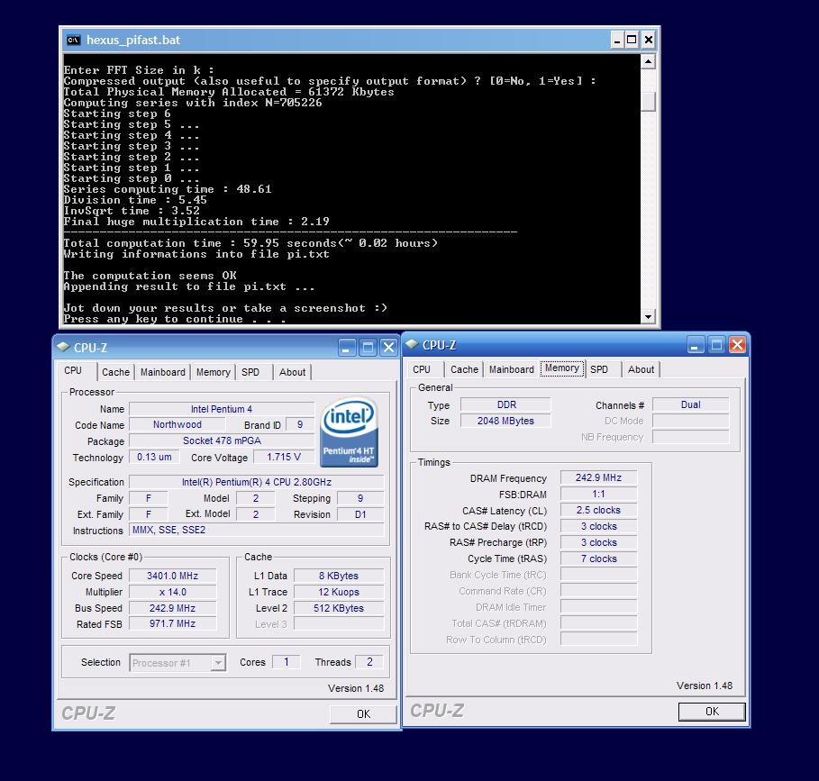Click the '3401.0 MHz' core speed value

pos(172,576)
